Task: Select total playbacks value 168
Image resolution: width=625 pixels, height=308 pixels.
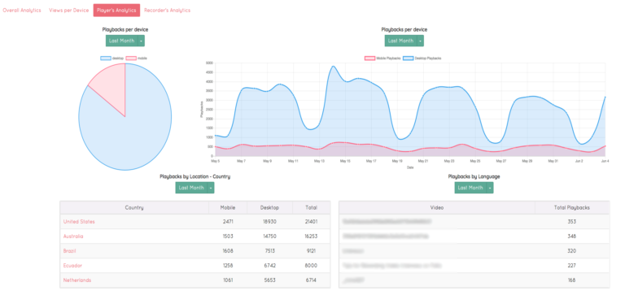Action: (x=572, y=280)
